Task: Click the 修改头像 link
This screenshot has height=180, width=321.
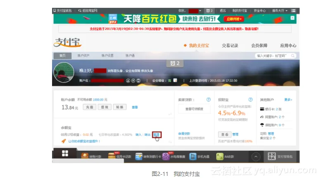Action: 147,71
